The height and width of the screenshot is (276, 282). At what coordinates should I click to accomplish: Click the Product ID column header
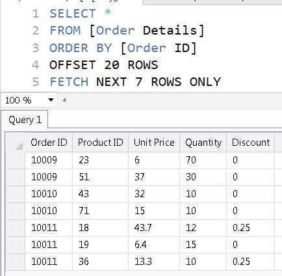coord(100,143)
